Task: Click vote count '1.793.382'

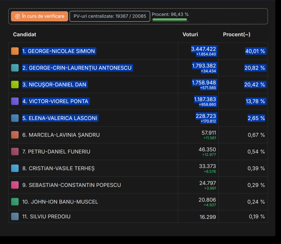Action: tap(204, 66)
